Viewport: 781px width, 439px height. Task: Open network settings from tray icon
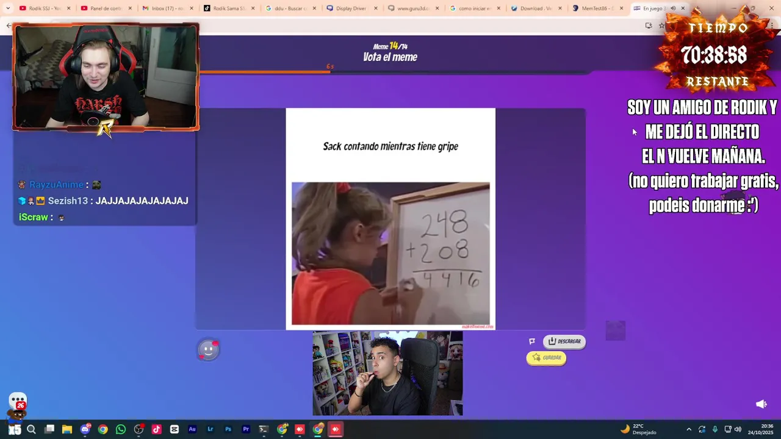point(728,429)
